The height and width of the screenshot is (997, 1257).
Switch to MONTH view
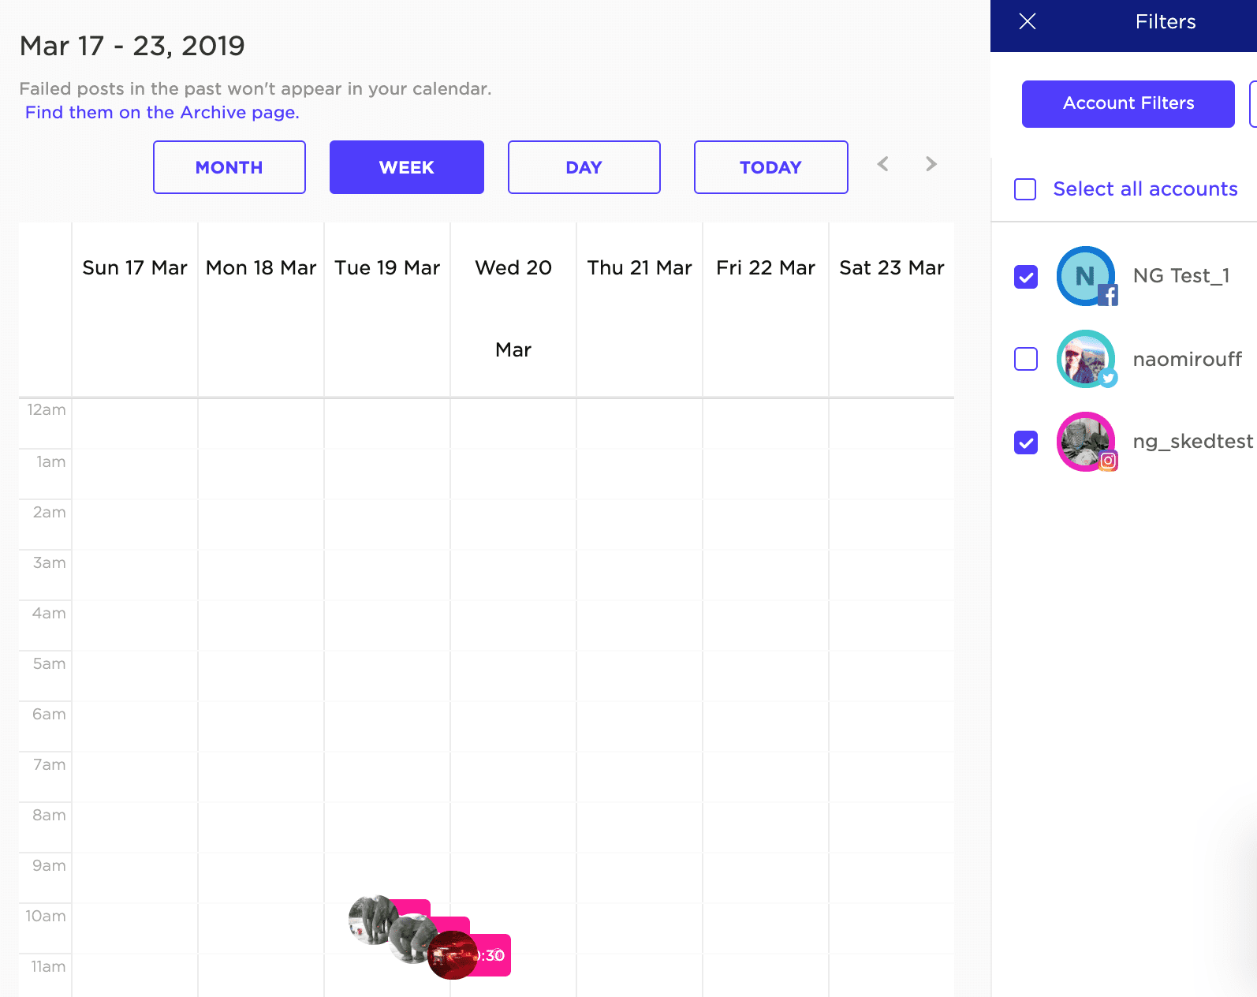click(229, 167)
